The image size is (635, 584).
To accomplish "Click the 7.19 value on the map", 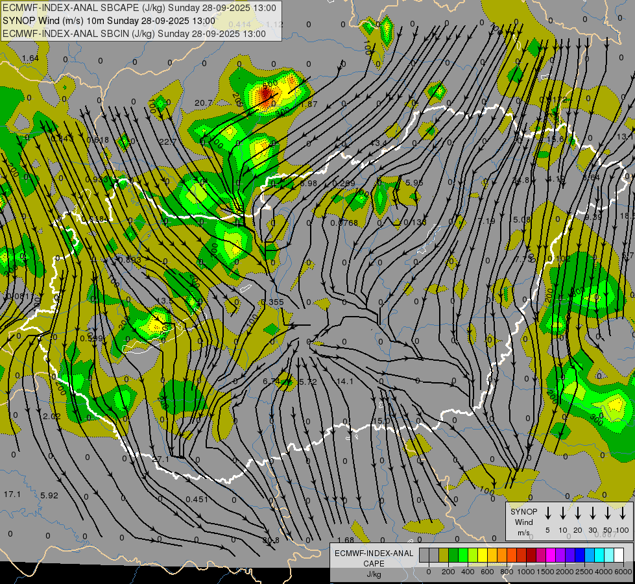I will (486, 221).
